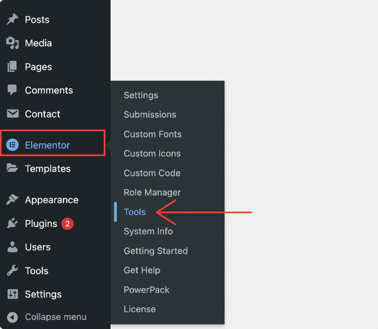Click the Comments speech bubble icon

[x=12, y=90]
